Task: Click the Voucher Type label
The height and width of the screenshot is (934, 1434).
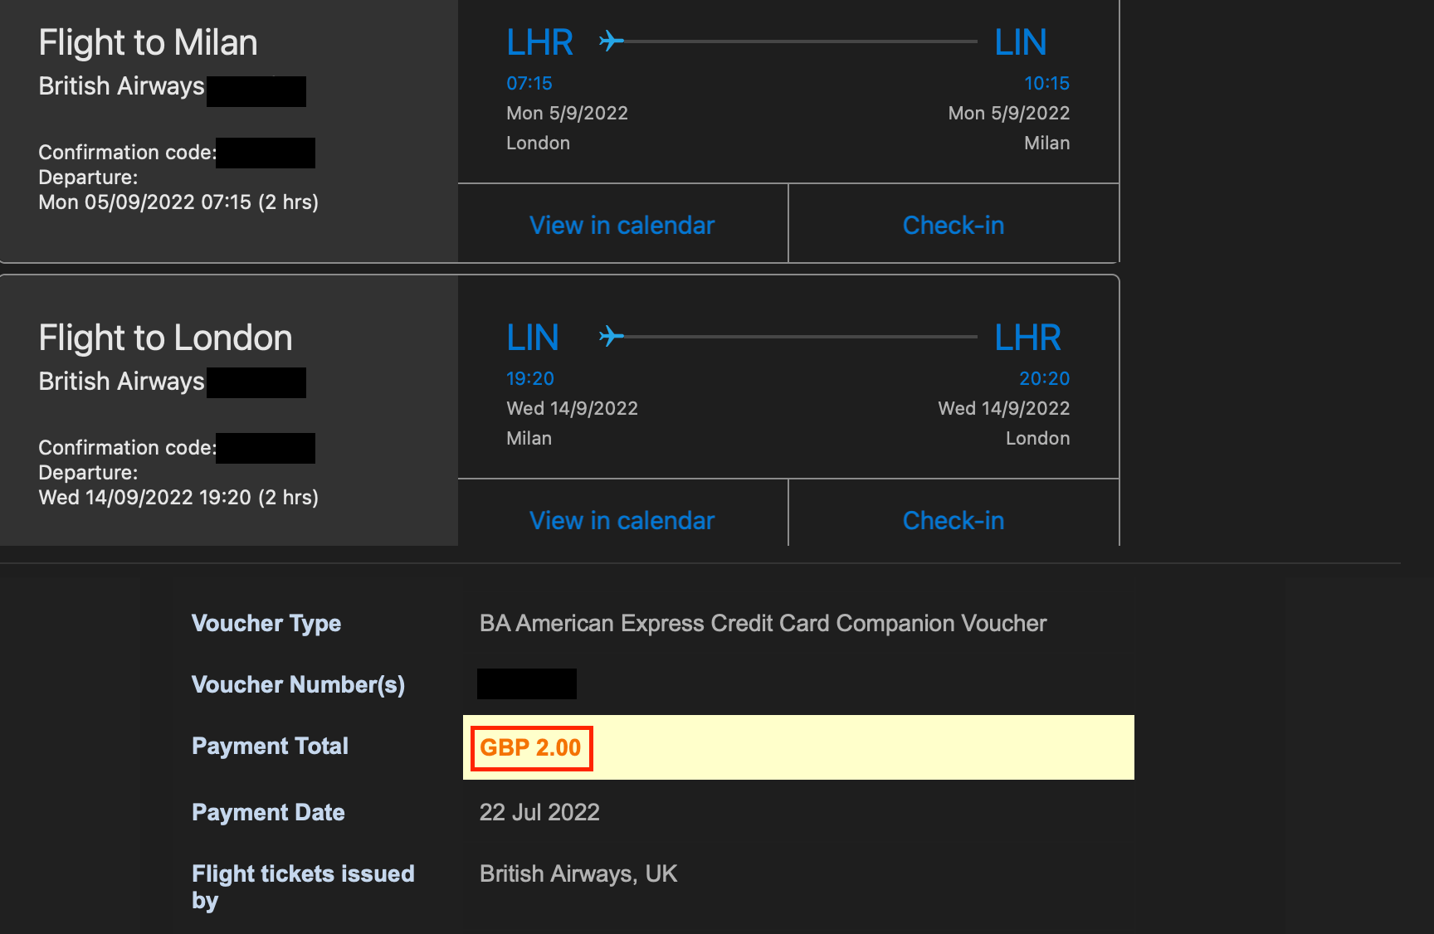Action: pyautogui.click(x=266, y=623)
